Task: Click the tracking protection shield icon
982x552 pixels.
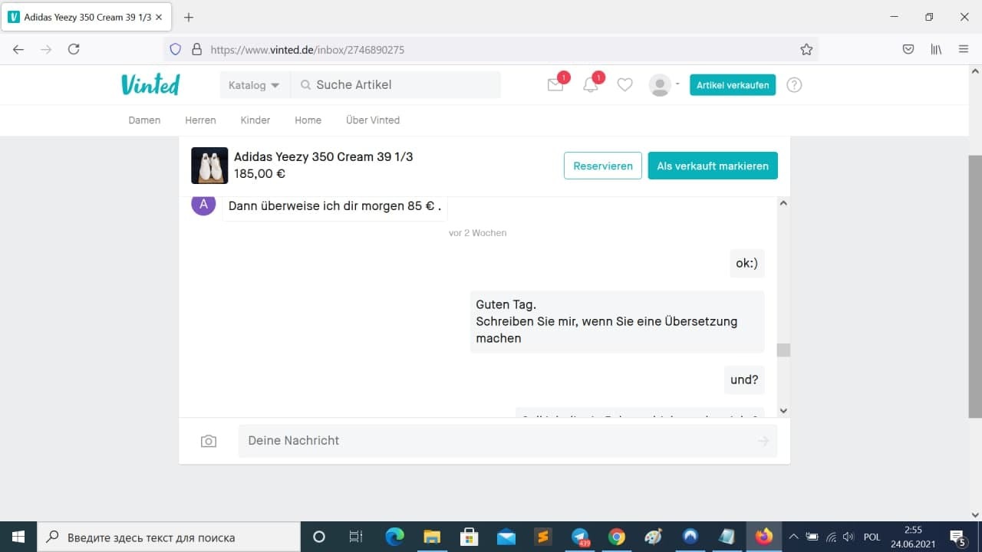Action: click(x=175, y=49)
